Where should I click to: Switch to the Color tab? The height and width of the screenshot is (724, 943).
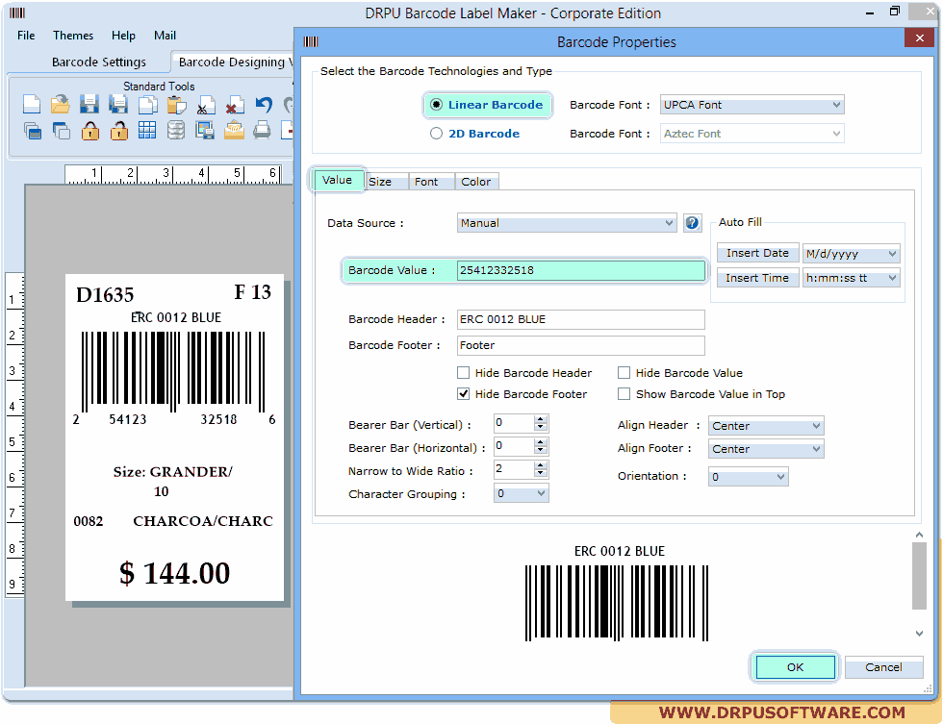(x=476, y=182)
